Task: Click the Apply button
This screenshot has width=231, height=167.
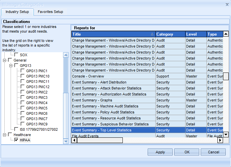Action: pos(160,152)
